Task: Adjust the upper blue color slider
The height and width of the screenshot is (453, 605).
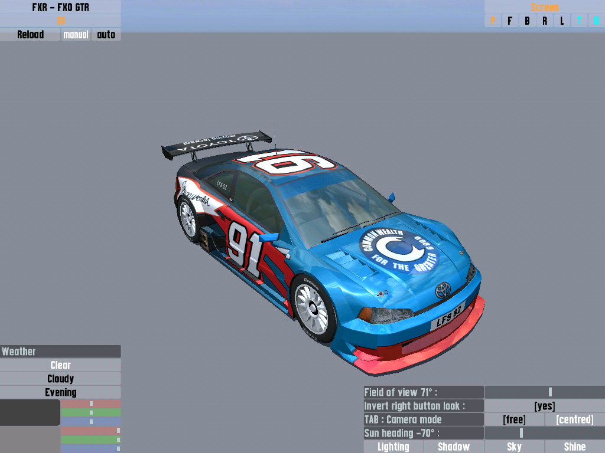Action: (91, 421)
